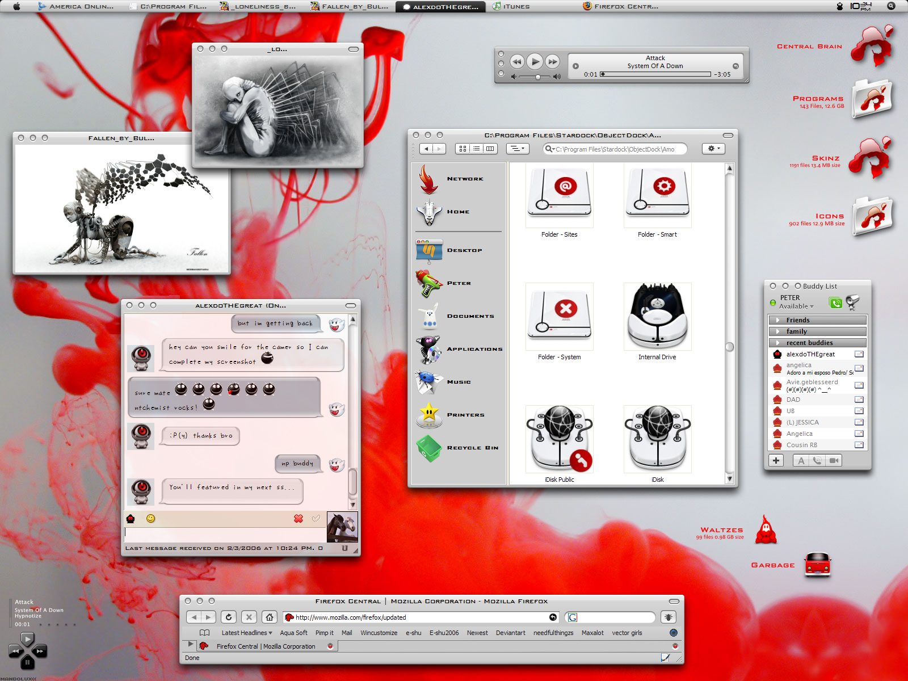The image size is (908, 681).
Task: Click the smiley emoticon button in chat
Action: point(150,518)
